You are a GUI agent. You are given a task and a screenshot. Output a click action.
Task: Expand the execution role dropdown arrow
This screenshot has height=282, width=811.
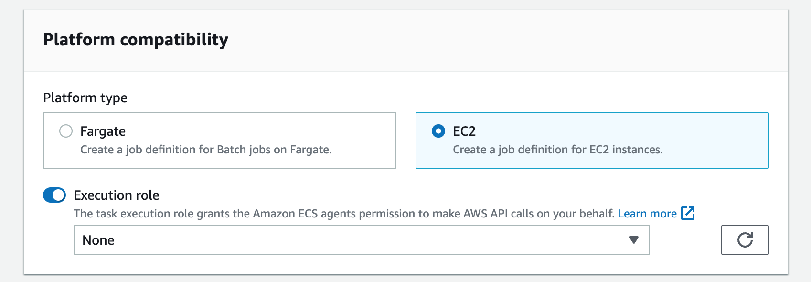pos(634,240)
